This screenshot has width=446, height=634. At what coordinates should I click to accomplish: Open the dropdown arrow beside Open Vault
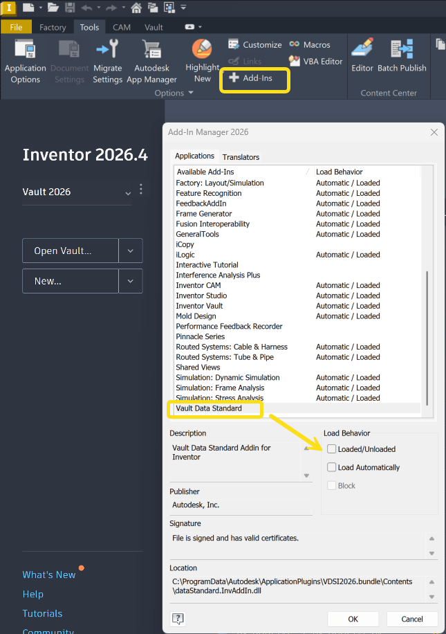pyautogui.click(x=131, y=251)
